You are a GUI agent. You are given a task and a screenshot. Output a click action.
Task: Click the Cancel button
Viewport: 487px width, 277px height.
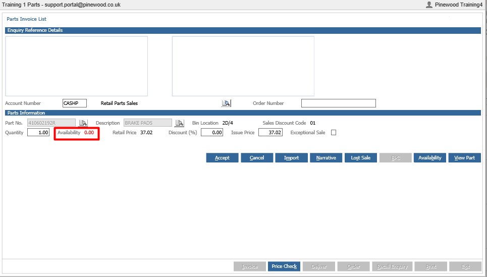pos(257,158)
